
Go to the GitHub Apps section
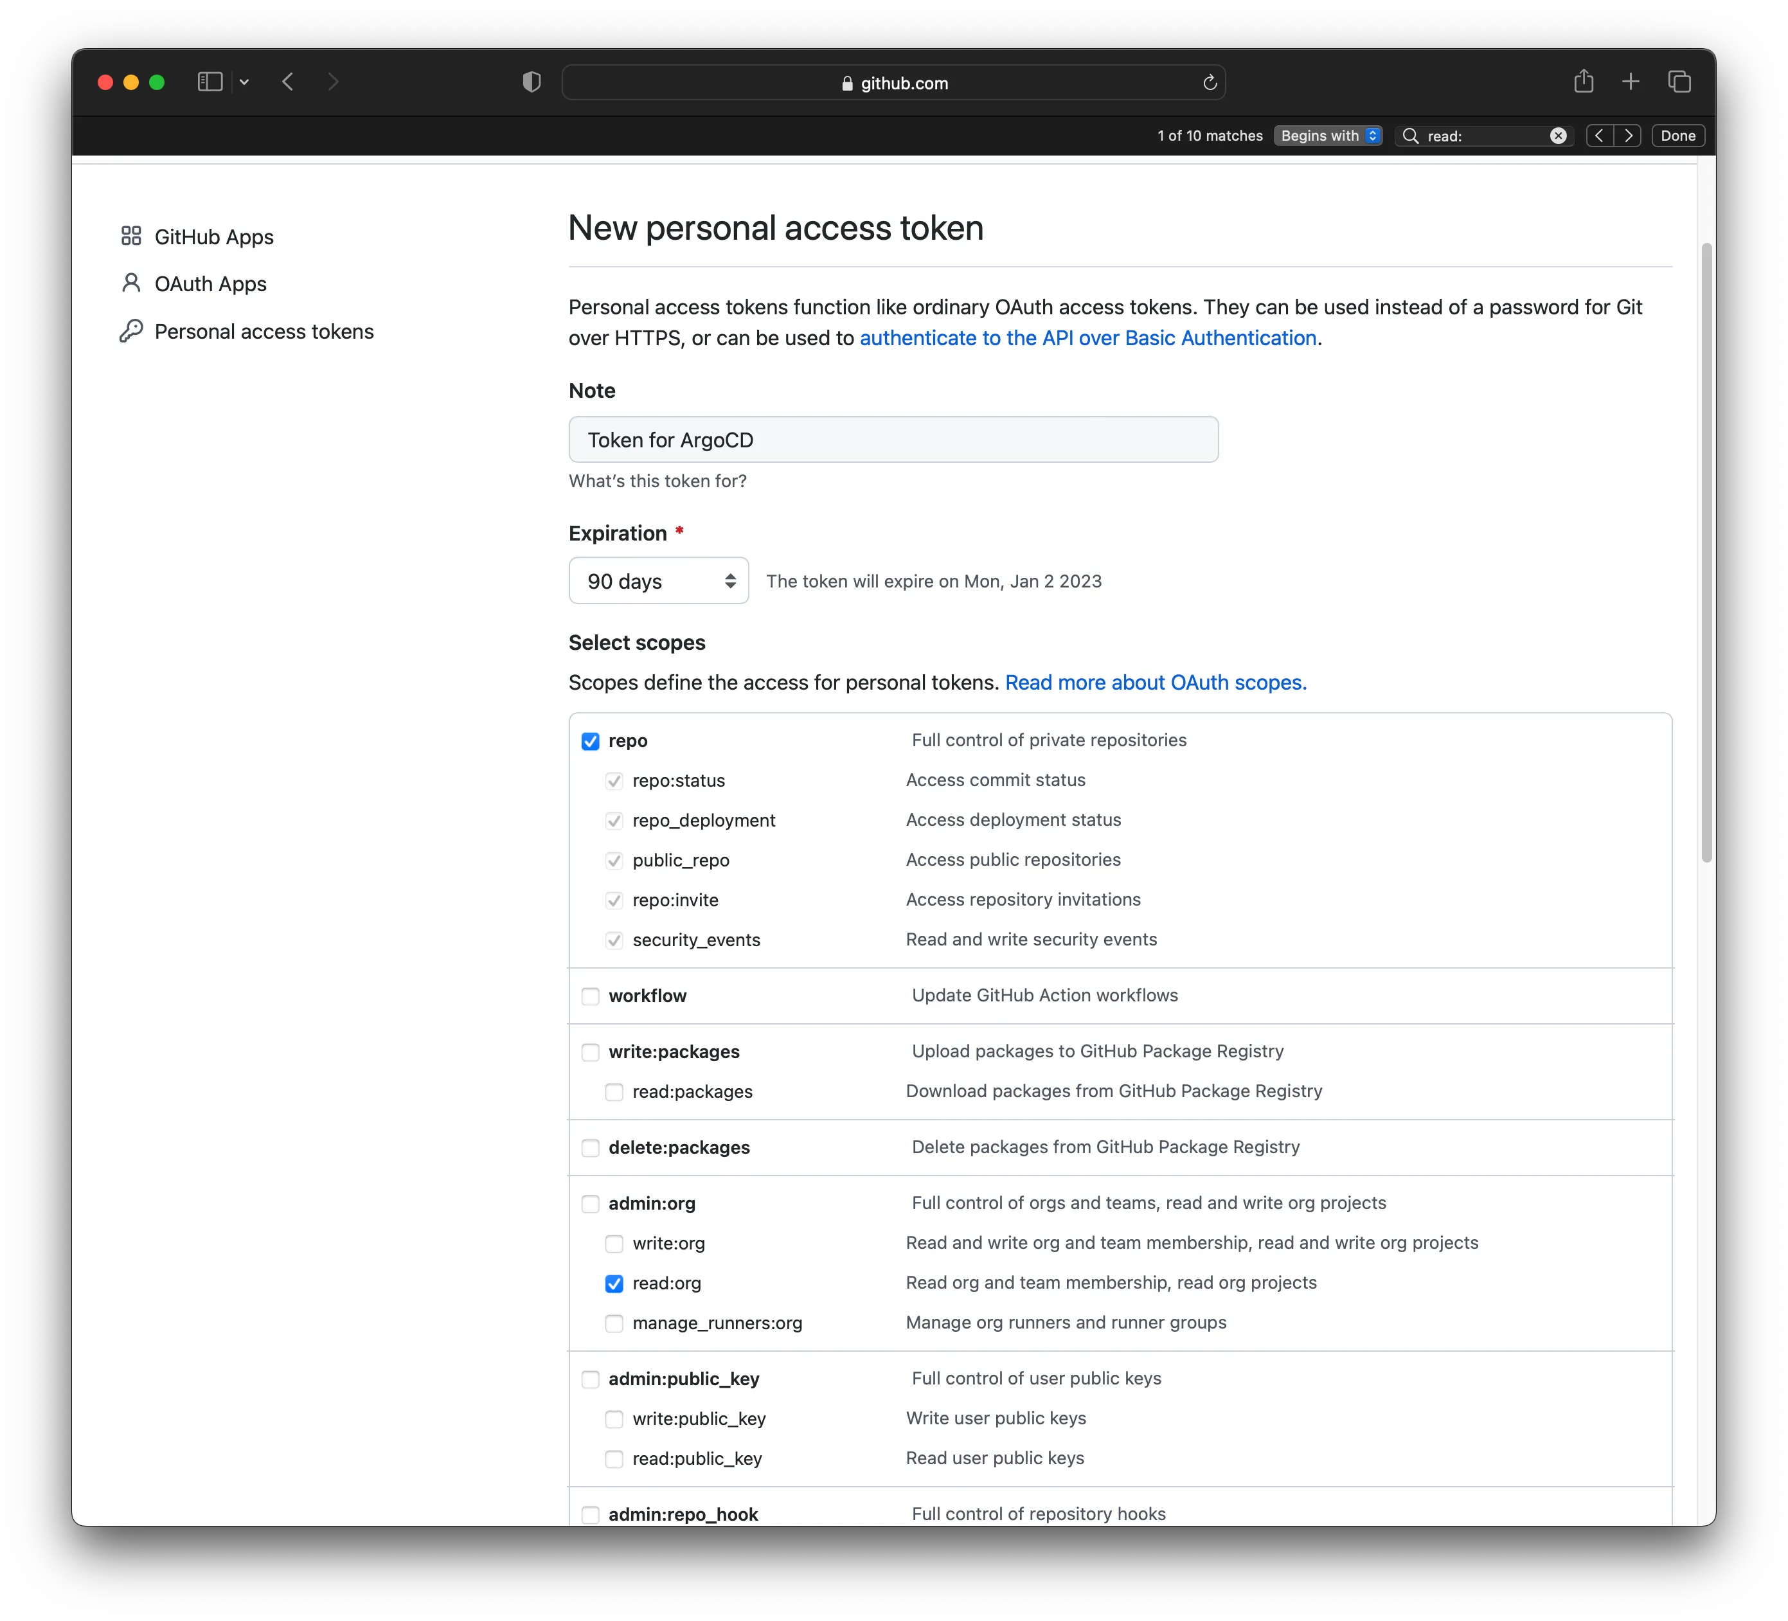214,236
